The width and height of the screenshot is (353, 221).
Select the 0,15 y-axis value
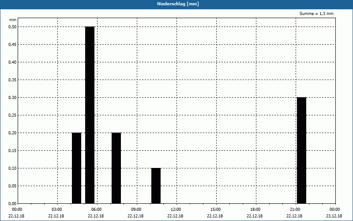coord(12,150)
